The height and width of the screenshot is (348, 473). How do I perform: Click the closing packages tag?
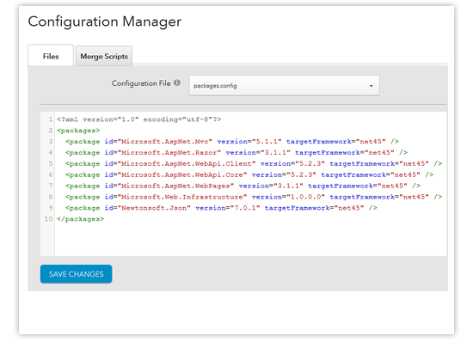click(x=81, y=219)
